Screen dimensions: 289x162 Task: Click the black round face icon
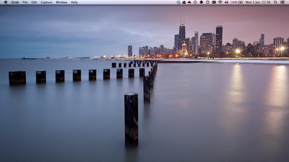click(201, 2)
